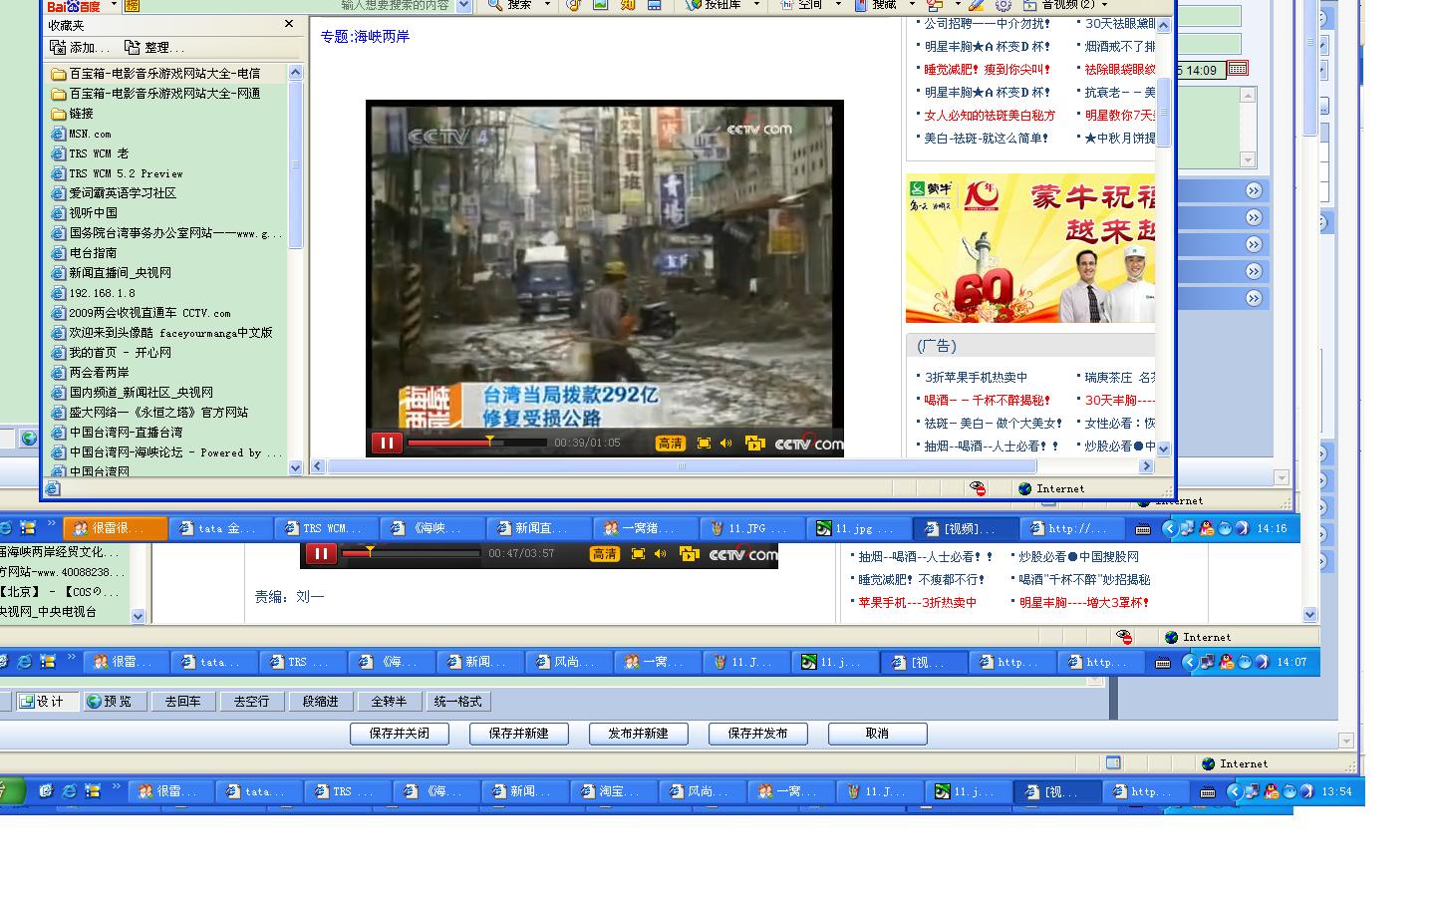This screenshot has width=1435, height=897.
Task: Open 专题:海峡两岸 link
Action: click(x=365, y=37)
